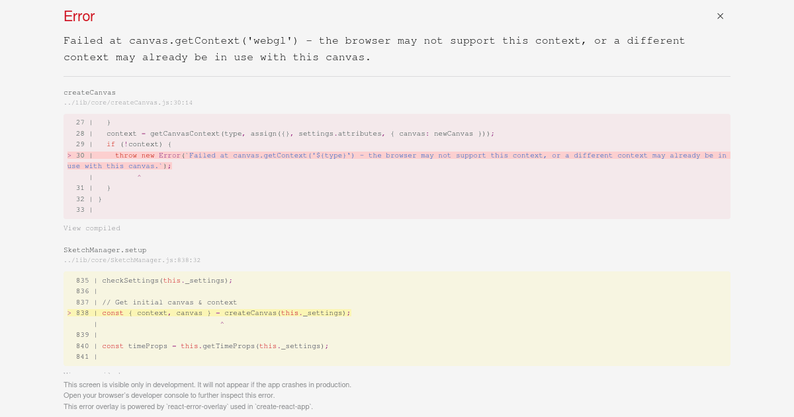The height and width of the screenshot is (417, 794).
Task: Click the SketchManager.setup stack frame name
Action: point(105,250)
